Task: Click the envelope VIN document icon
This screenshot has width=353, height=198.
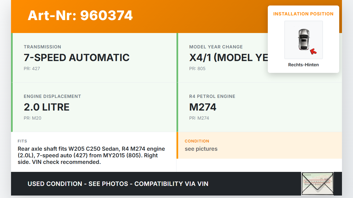Action: (317, 183)
